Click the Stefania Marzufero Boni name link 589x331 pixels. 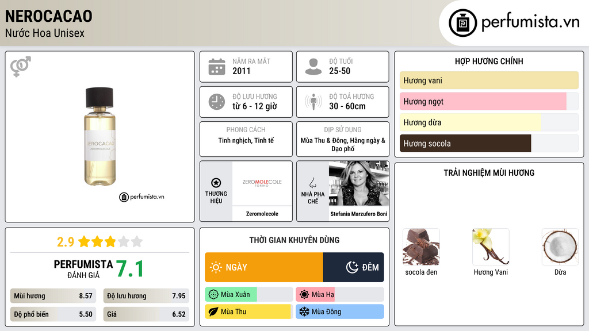[x=359, y=214]
